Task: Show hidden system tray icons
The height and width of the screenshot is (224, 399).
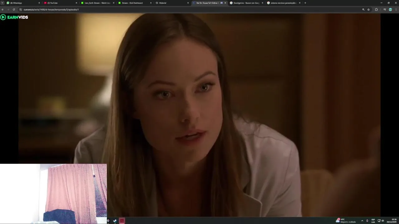Action: 362,221
